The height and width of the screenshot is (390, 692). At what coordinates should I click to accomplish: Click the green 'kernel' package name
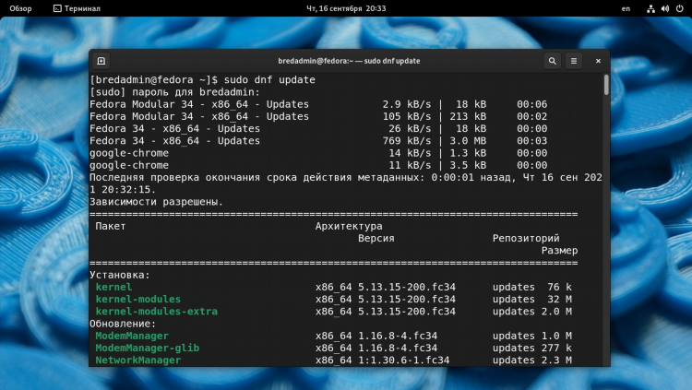click(x=113, y=288)
